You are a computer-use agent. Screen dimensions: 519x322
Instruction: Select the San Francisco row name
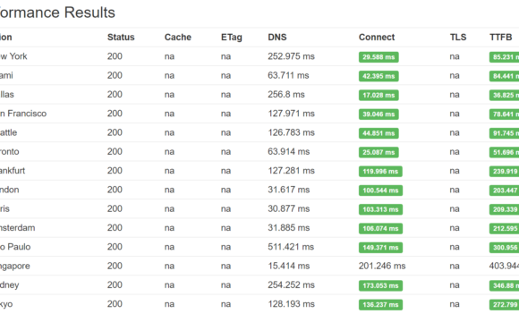pos(23,114)
